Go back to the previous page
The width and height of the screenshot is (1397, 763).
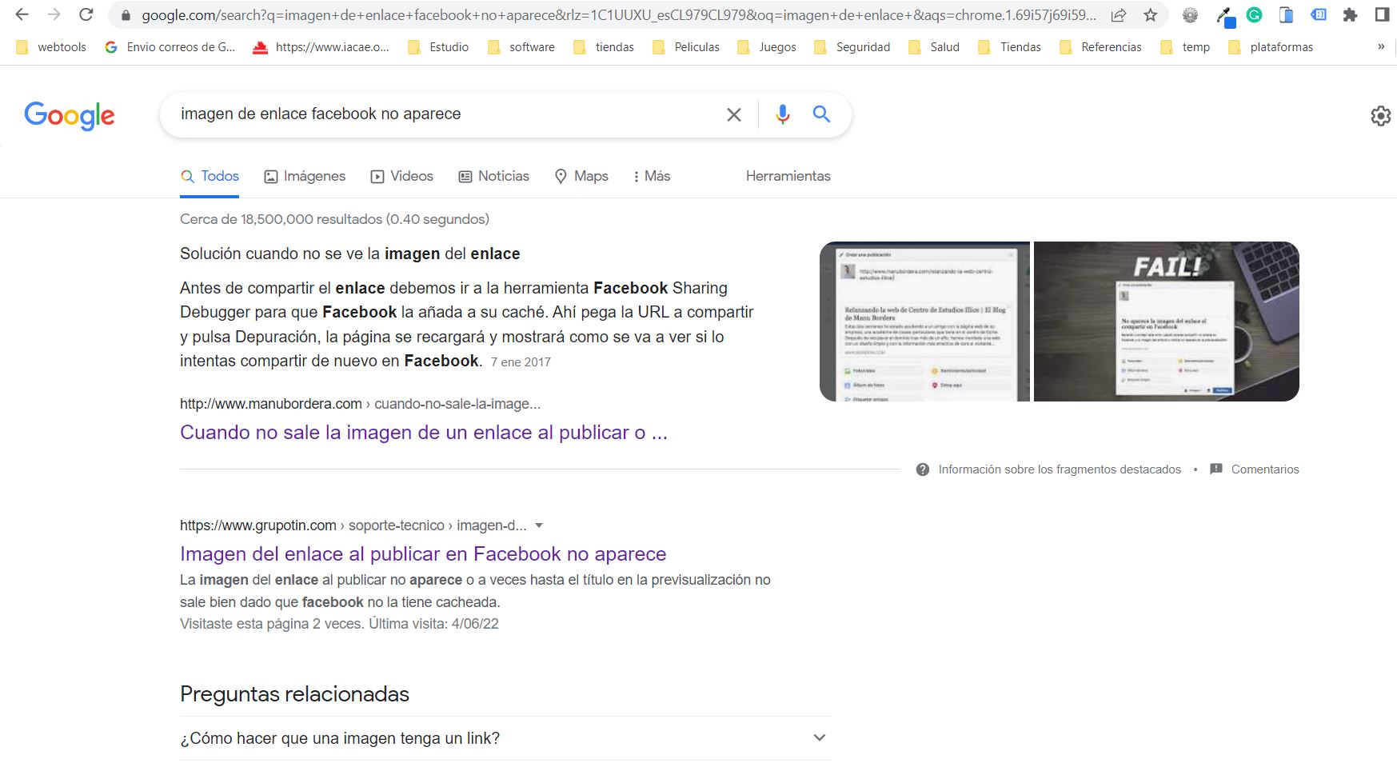coord(22,14)
